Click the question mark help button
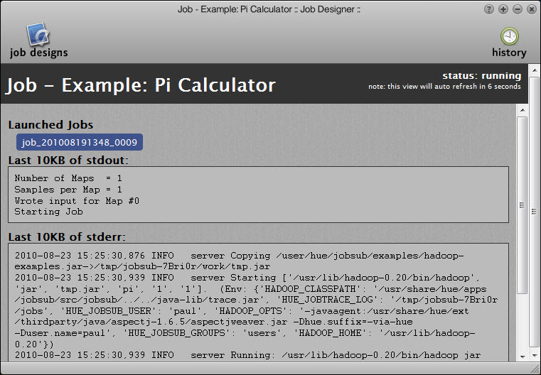 coord(489,9)
